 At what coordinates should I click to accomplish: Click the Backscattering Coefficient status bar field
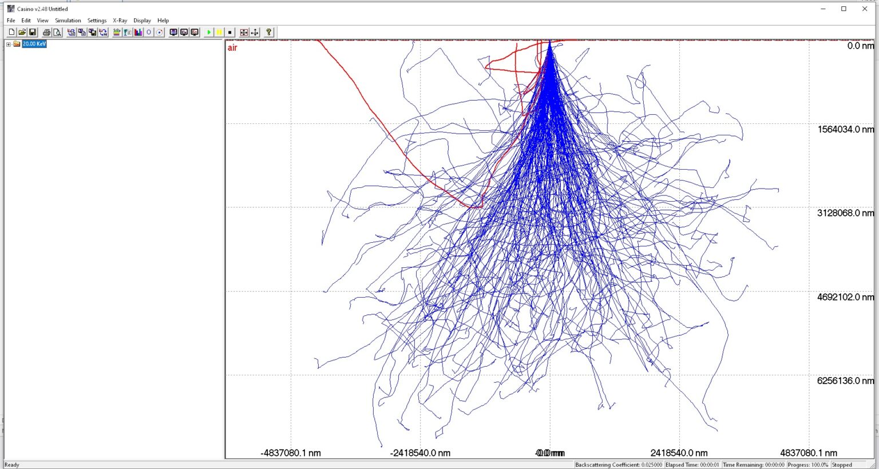pos(618,465)
